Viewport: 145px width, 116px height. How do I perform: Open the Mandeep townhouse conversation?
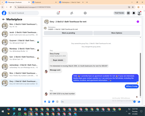pos(20,50)
